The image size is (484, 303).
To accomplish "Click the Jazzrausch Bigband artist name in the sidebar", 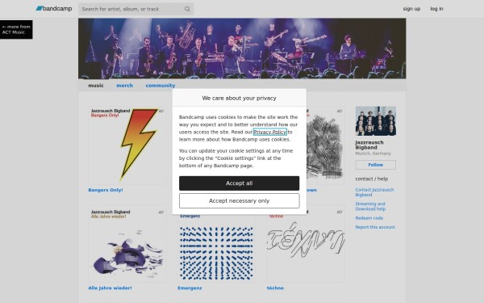I will pos(369,145).
